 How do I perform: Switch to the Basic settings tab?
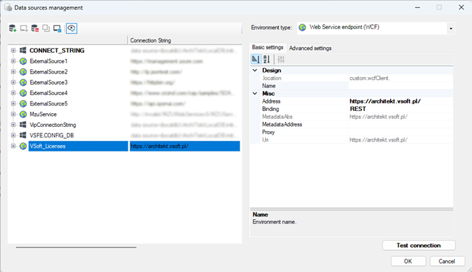tap(268, 47)
